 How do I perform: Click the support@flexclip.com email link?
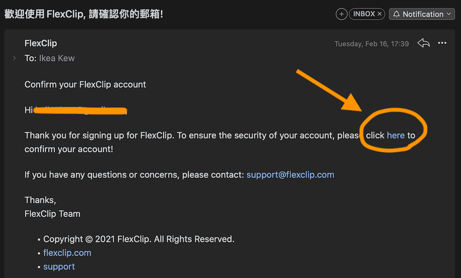pos(290,174)
